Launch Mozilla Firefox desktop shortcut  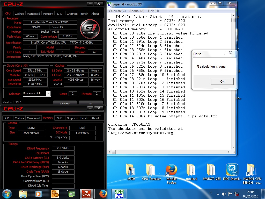coord(171,174)
